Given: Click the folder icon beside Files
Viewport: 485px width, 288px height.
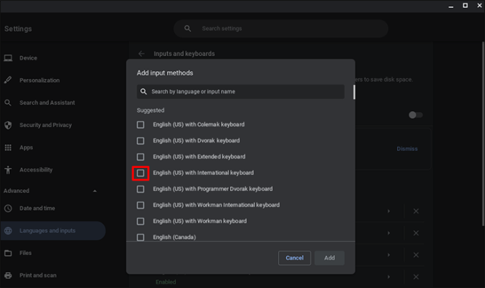Looking at the screenshot, I should [x=8, y=253].
